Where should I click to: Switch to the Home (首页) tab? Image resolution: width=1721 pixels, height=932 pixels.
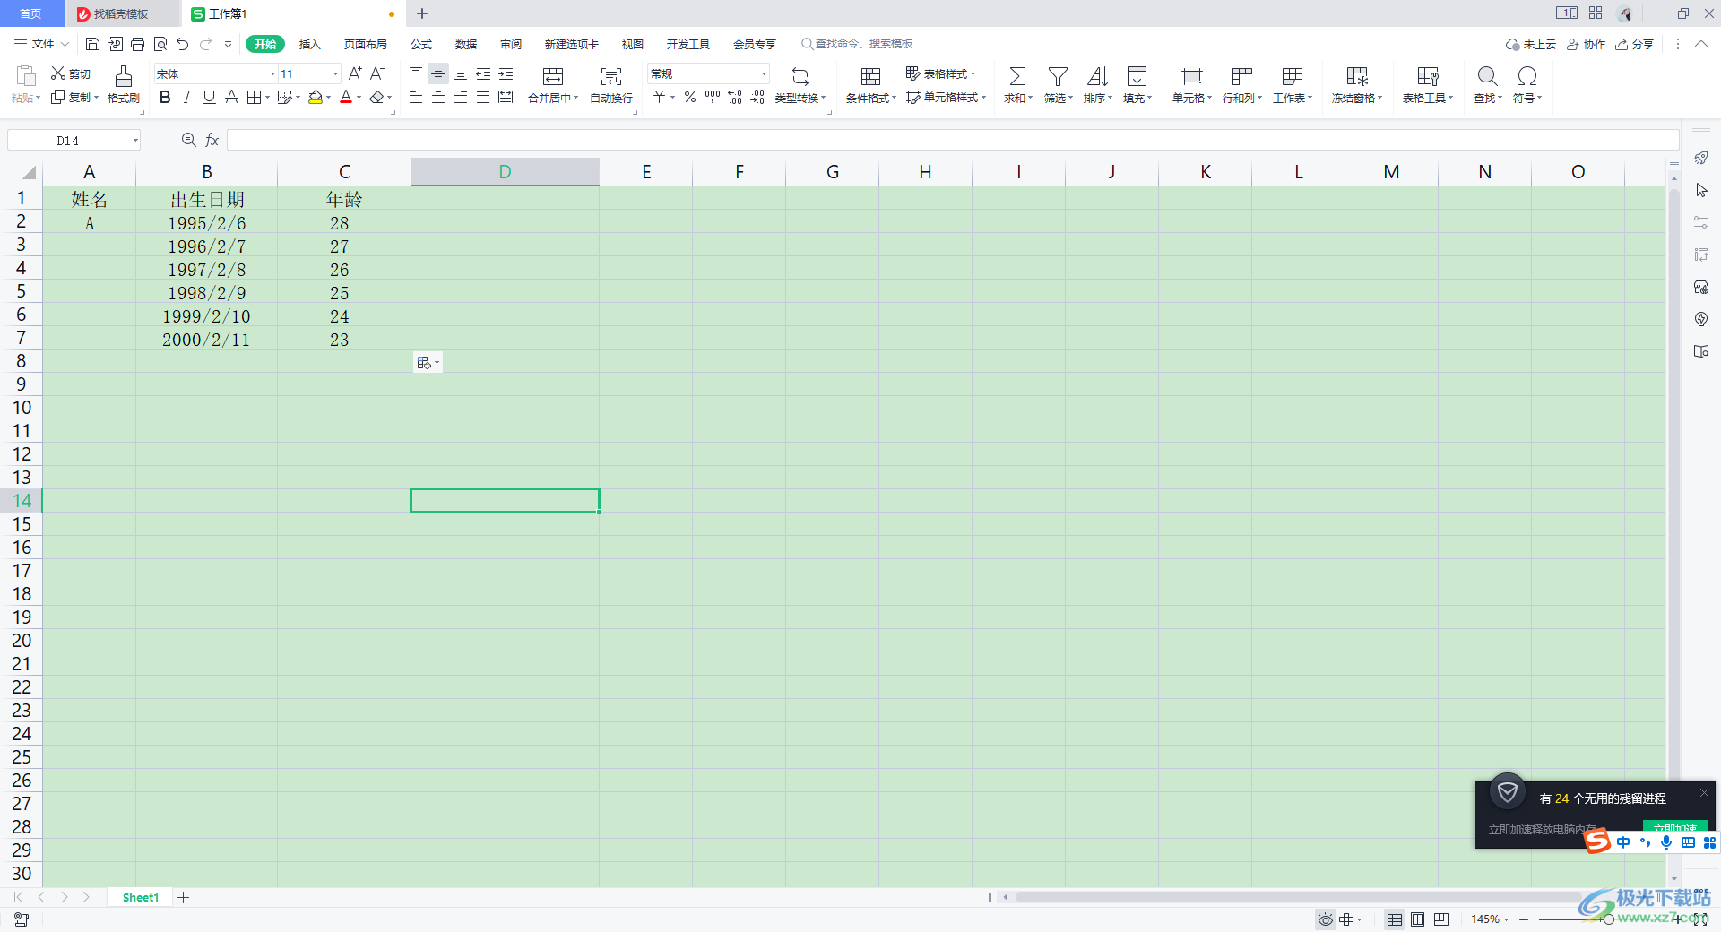[x=31, y=13]
